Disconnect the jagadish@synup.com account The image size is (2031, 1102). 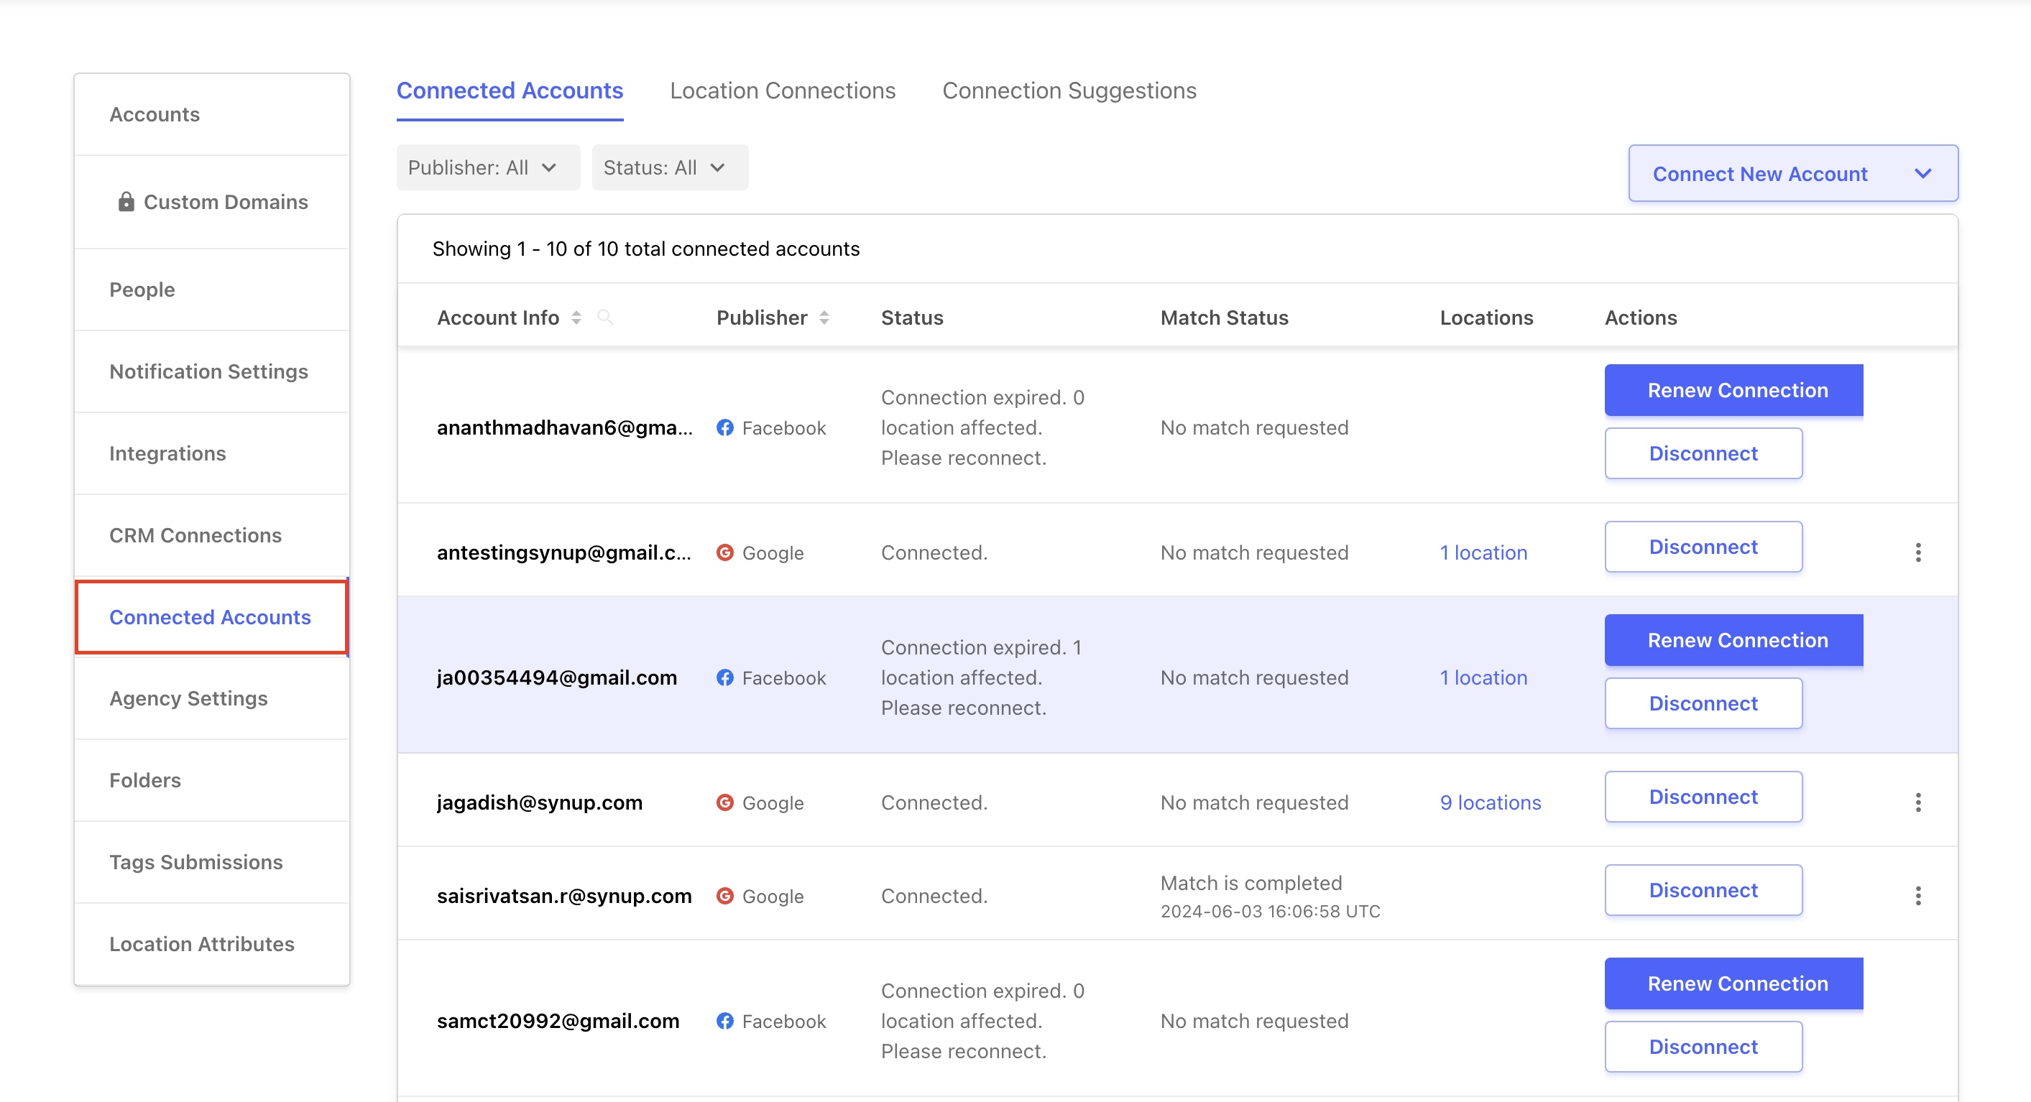[1703, 797]
